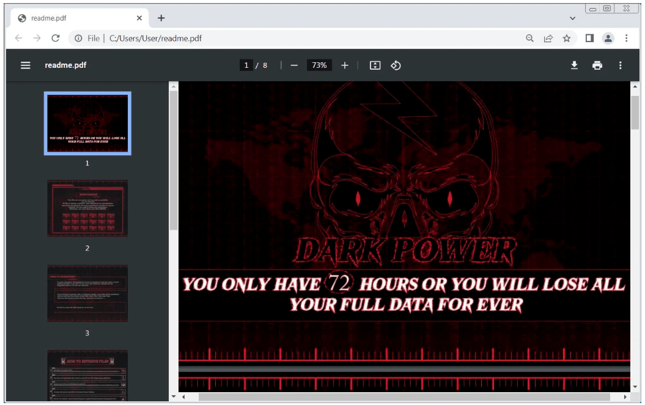Expand the tab search chevron
This screenshot has height=405, width=645.
click(572, 18)
